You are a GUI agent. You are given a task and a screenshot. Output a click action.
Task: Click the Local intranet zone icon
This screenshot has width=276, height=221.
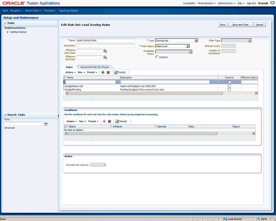(x=225, y=219)
